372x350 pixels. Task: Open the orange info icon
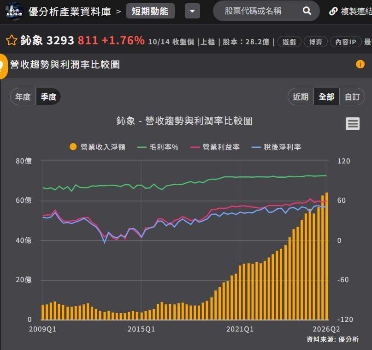coord(360,64)
